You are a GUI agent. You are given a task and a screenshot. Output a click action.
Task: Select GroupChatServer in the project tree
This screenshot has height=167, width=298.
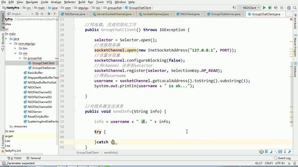pos(44,68)
